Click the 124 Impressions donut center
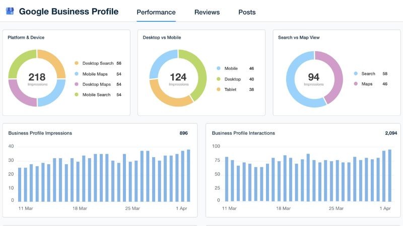403x226 pixels. click(x=178, y=79)
